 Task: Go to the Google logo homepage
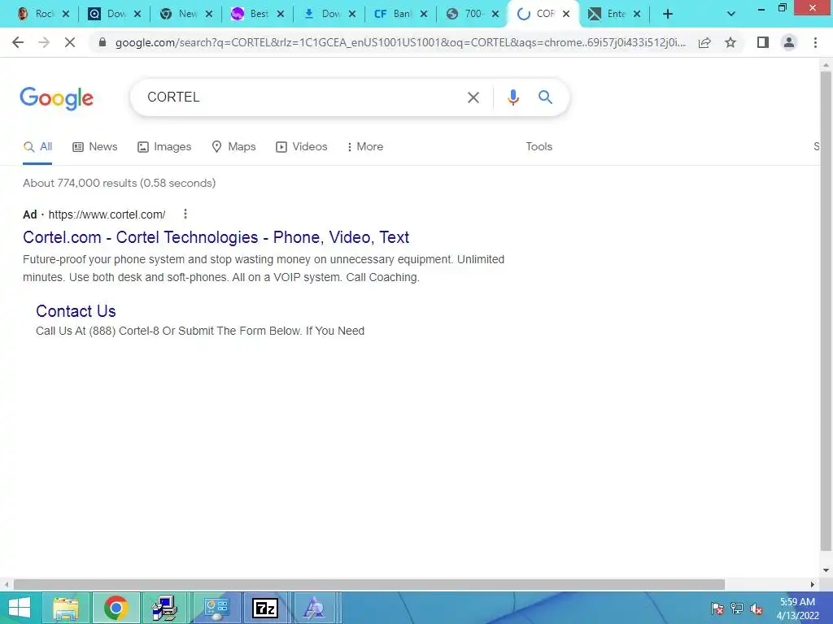click(56, 98)
